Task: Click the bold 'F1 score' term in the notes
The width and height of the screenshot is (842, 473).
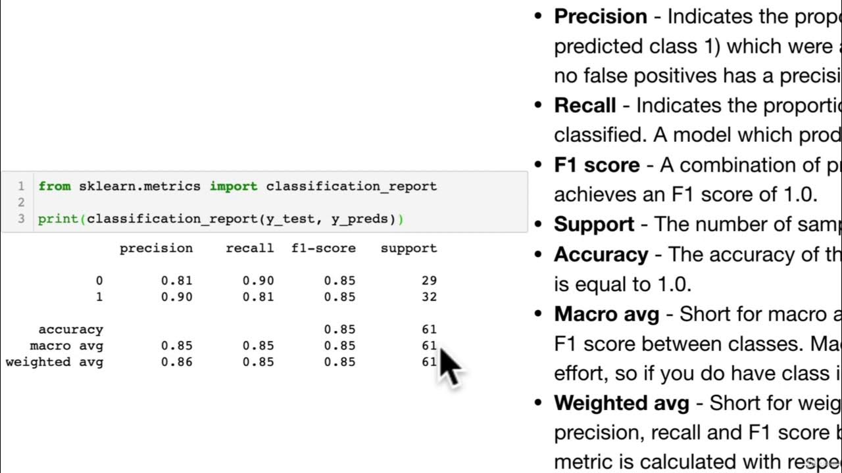Action: pos(597,165)
